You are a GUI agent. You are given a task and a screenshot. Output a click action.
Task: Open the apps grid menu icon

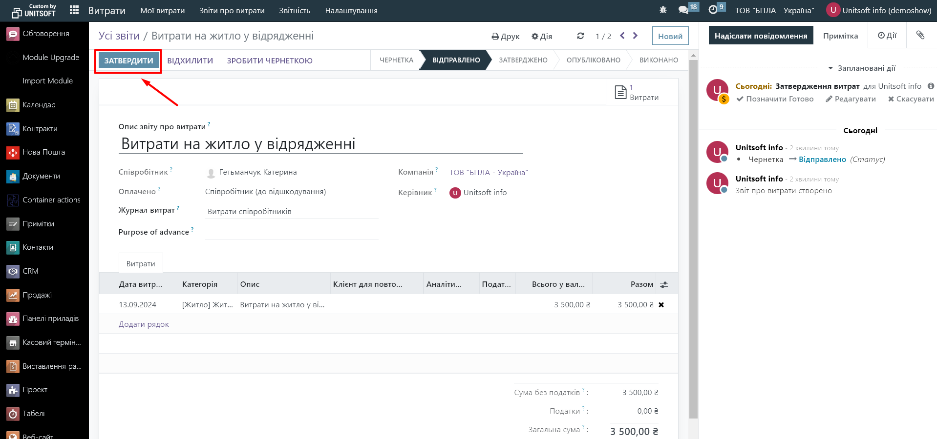tap(74, 10)
